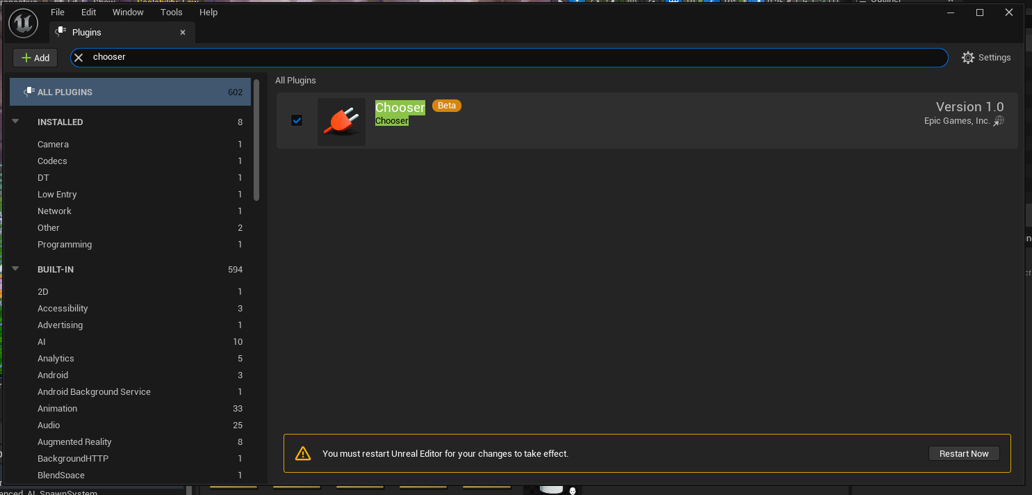Click the Chooser plugin plug icon

tap(341, 122)
